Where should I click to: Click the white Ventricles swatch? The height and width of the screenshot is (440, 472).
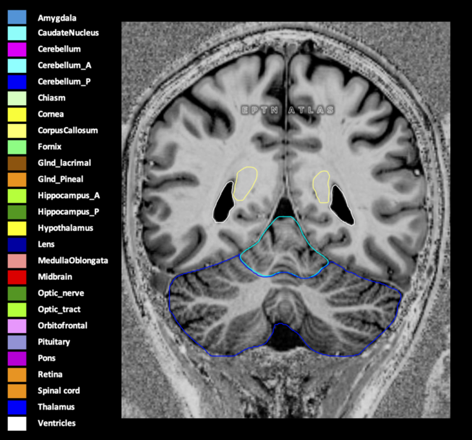coord(17,423)
